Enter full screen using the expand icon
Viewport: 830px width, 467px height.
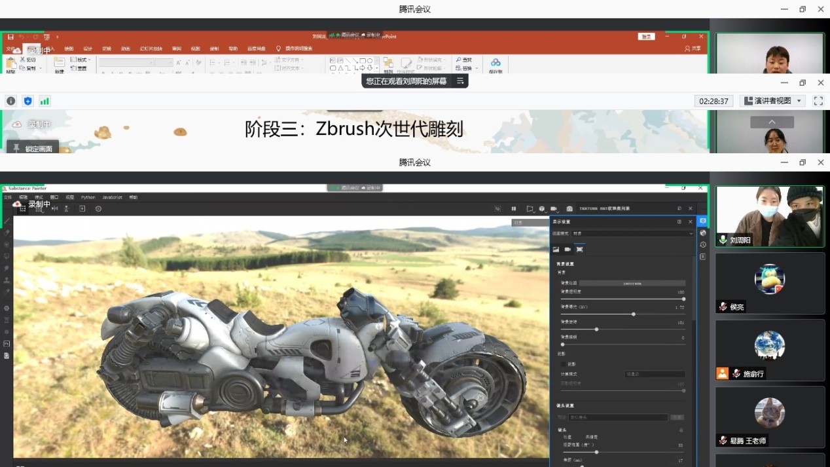(x=818, y=101)
